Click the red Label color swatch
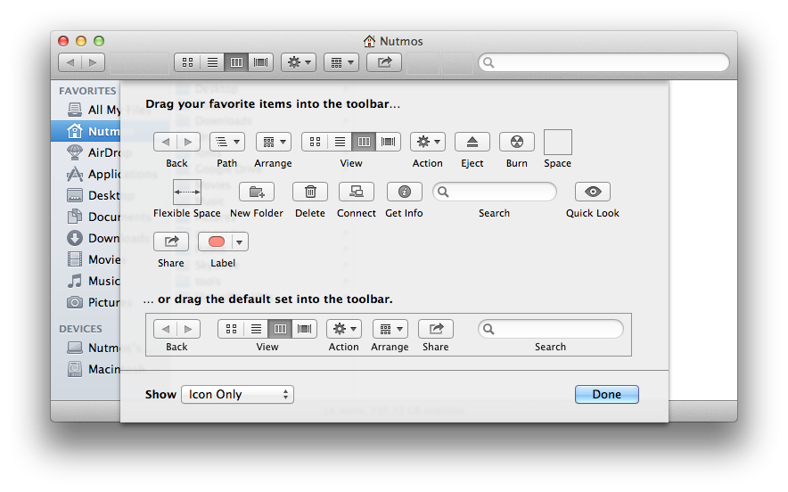 217,242
